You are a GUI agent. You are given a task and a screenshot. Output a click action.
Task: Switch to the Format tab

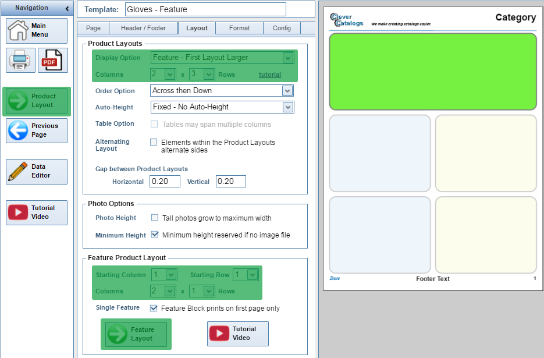239,28
